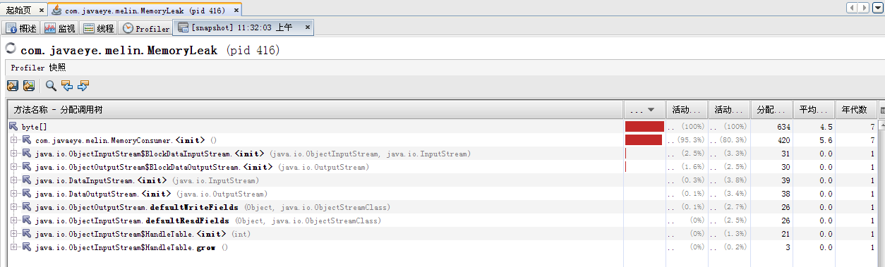Viewport: 885px width, 267px height.
Task: Click the find next arrow icon
Action: (x=83, y=86)
